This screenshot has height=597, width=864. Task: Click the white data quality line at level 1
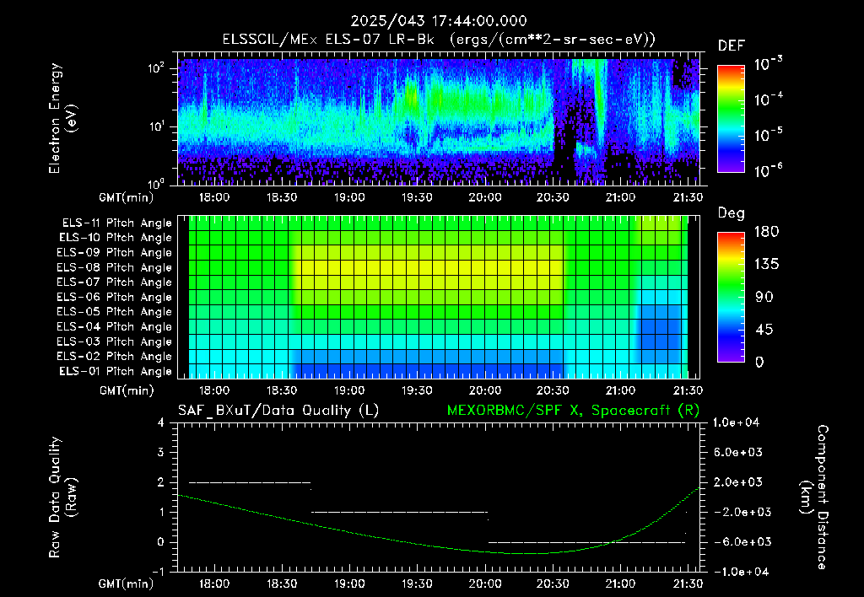tap(399, 512)
